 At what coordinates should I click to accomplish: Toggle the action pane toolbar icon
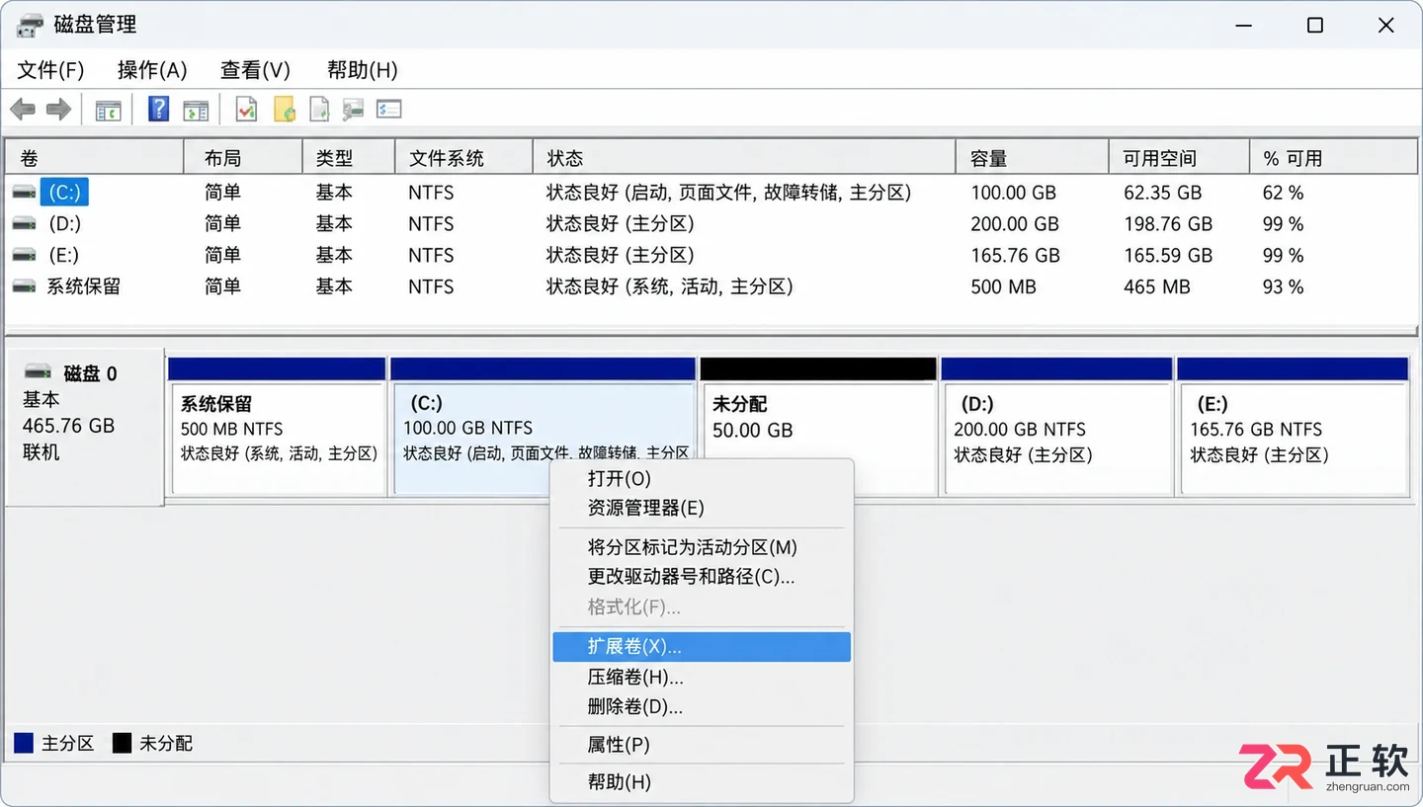pos(196,110)
